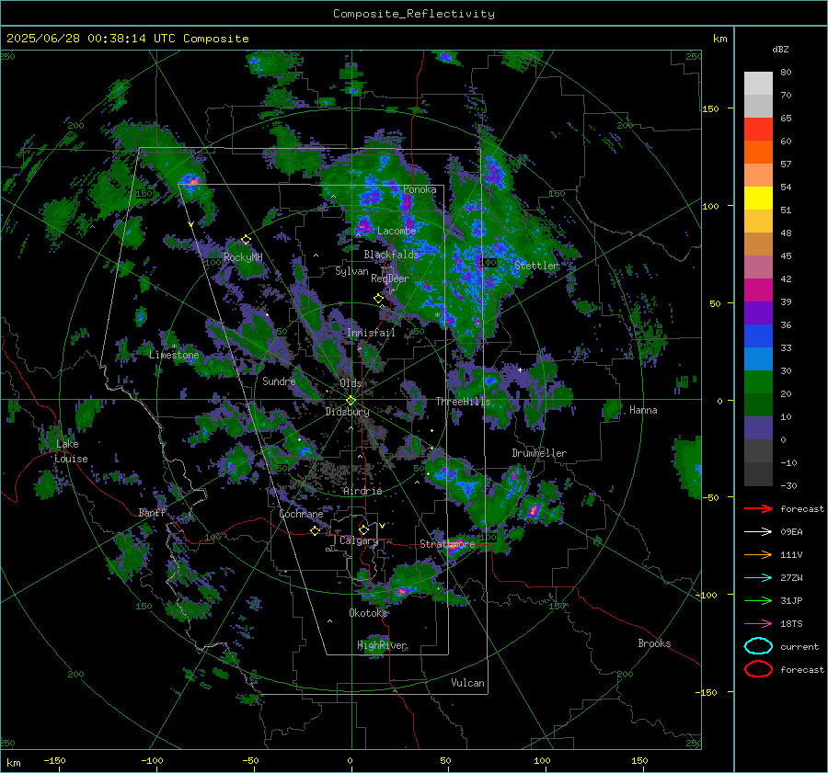
Task: Click the Drumheller city label
Action: pos(539,453)
